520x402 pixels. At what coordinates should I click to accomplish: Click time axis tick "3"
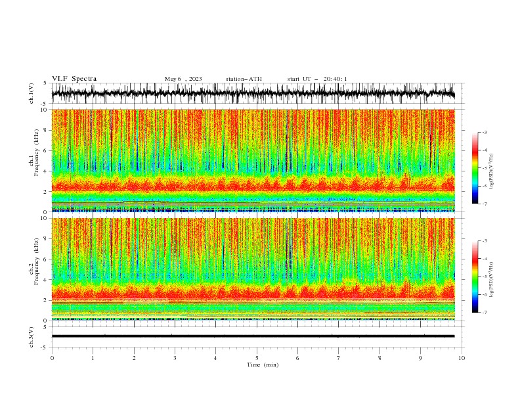(x=175, y=358)
